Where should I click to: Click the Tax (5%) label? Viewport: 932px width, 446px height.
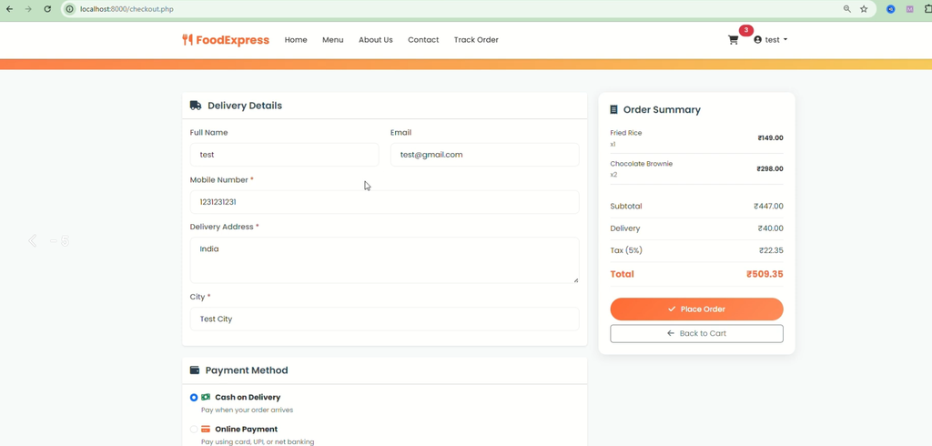point(626,250)
